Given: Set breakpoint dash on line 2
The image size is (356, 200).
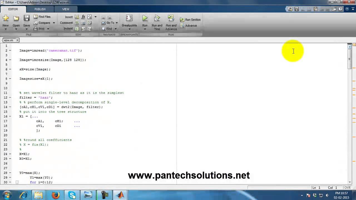Looking at the screenshot, I should pos(10,51).
